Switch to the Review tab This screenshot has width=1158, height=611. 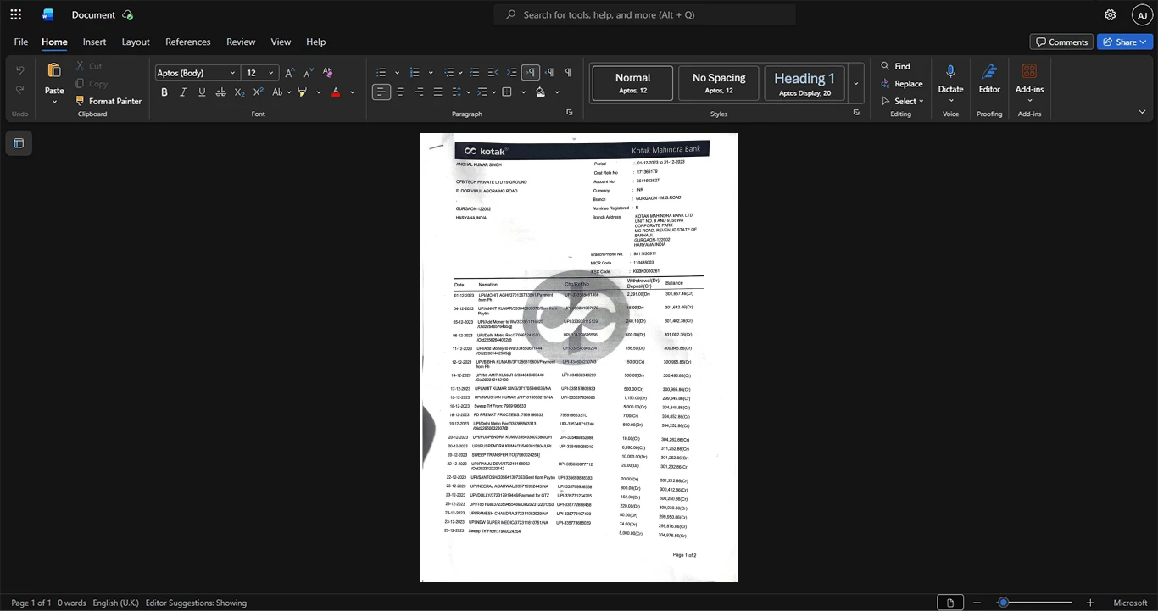(241, 42)
